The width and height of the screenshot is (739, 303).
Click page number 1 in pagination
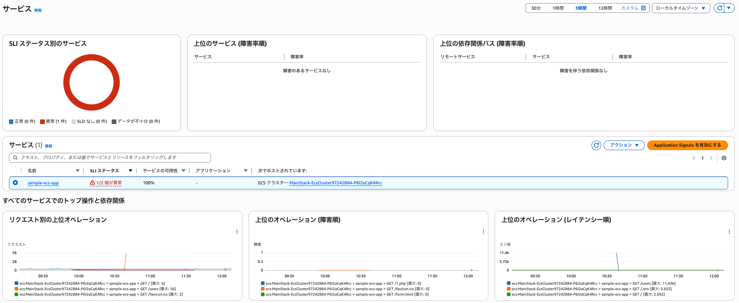[x=702, y=158]
